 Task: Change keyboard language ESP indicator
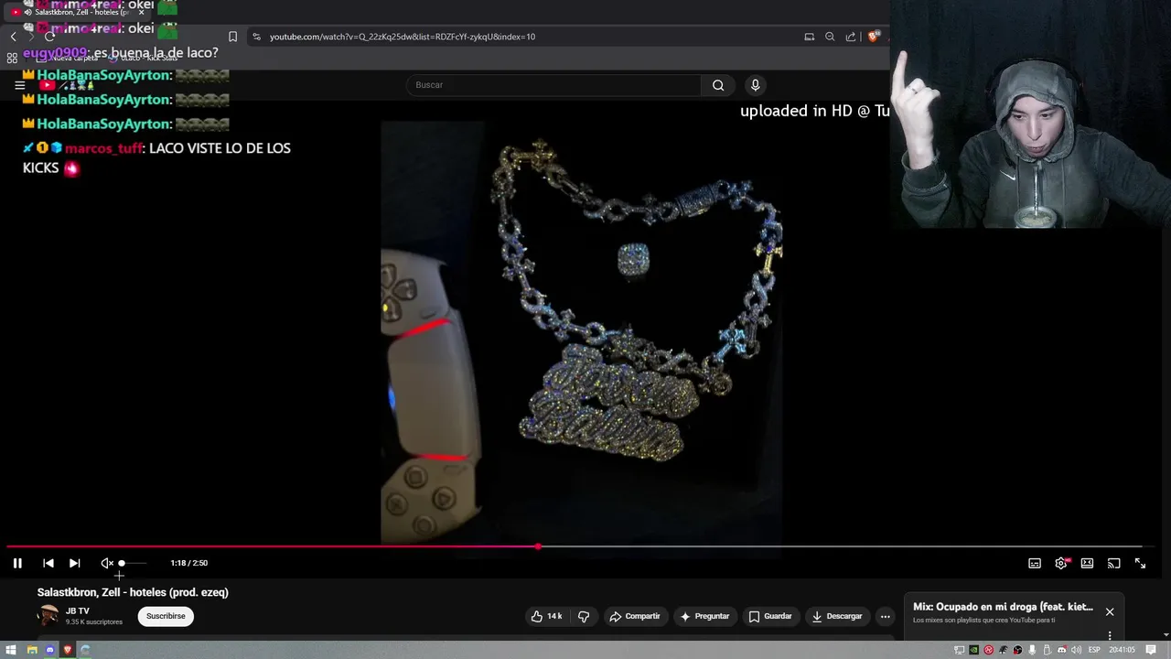coord(1094,650)
